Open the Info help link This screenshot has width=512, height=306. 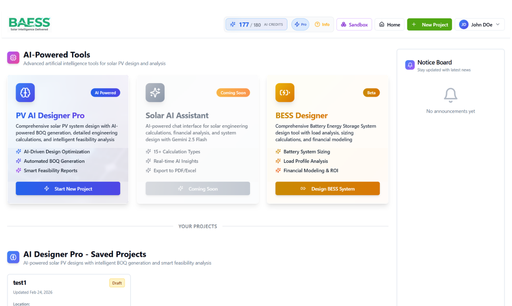322,25
